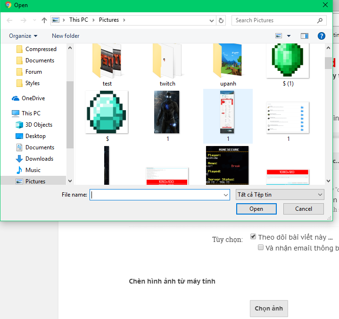Viewport: 339px width, 319px height.
Task: Select the 1080x120 red banner thumbnail
Action: 288,177
